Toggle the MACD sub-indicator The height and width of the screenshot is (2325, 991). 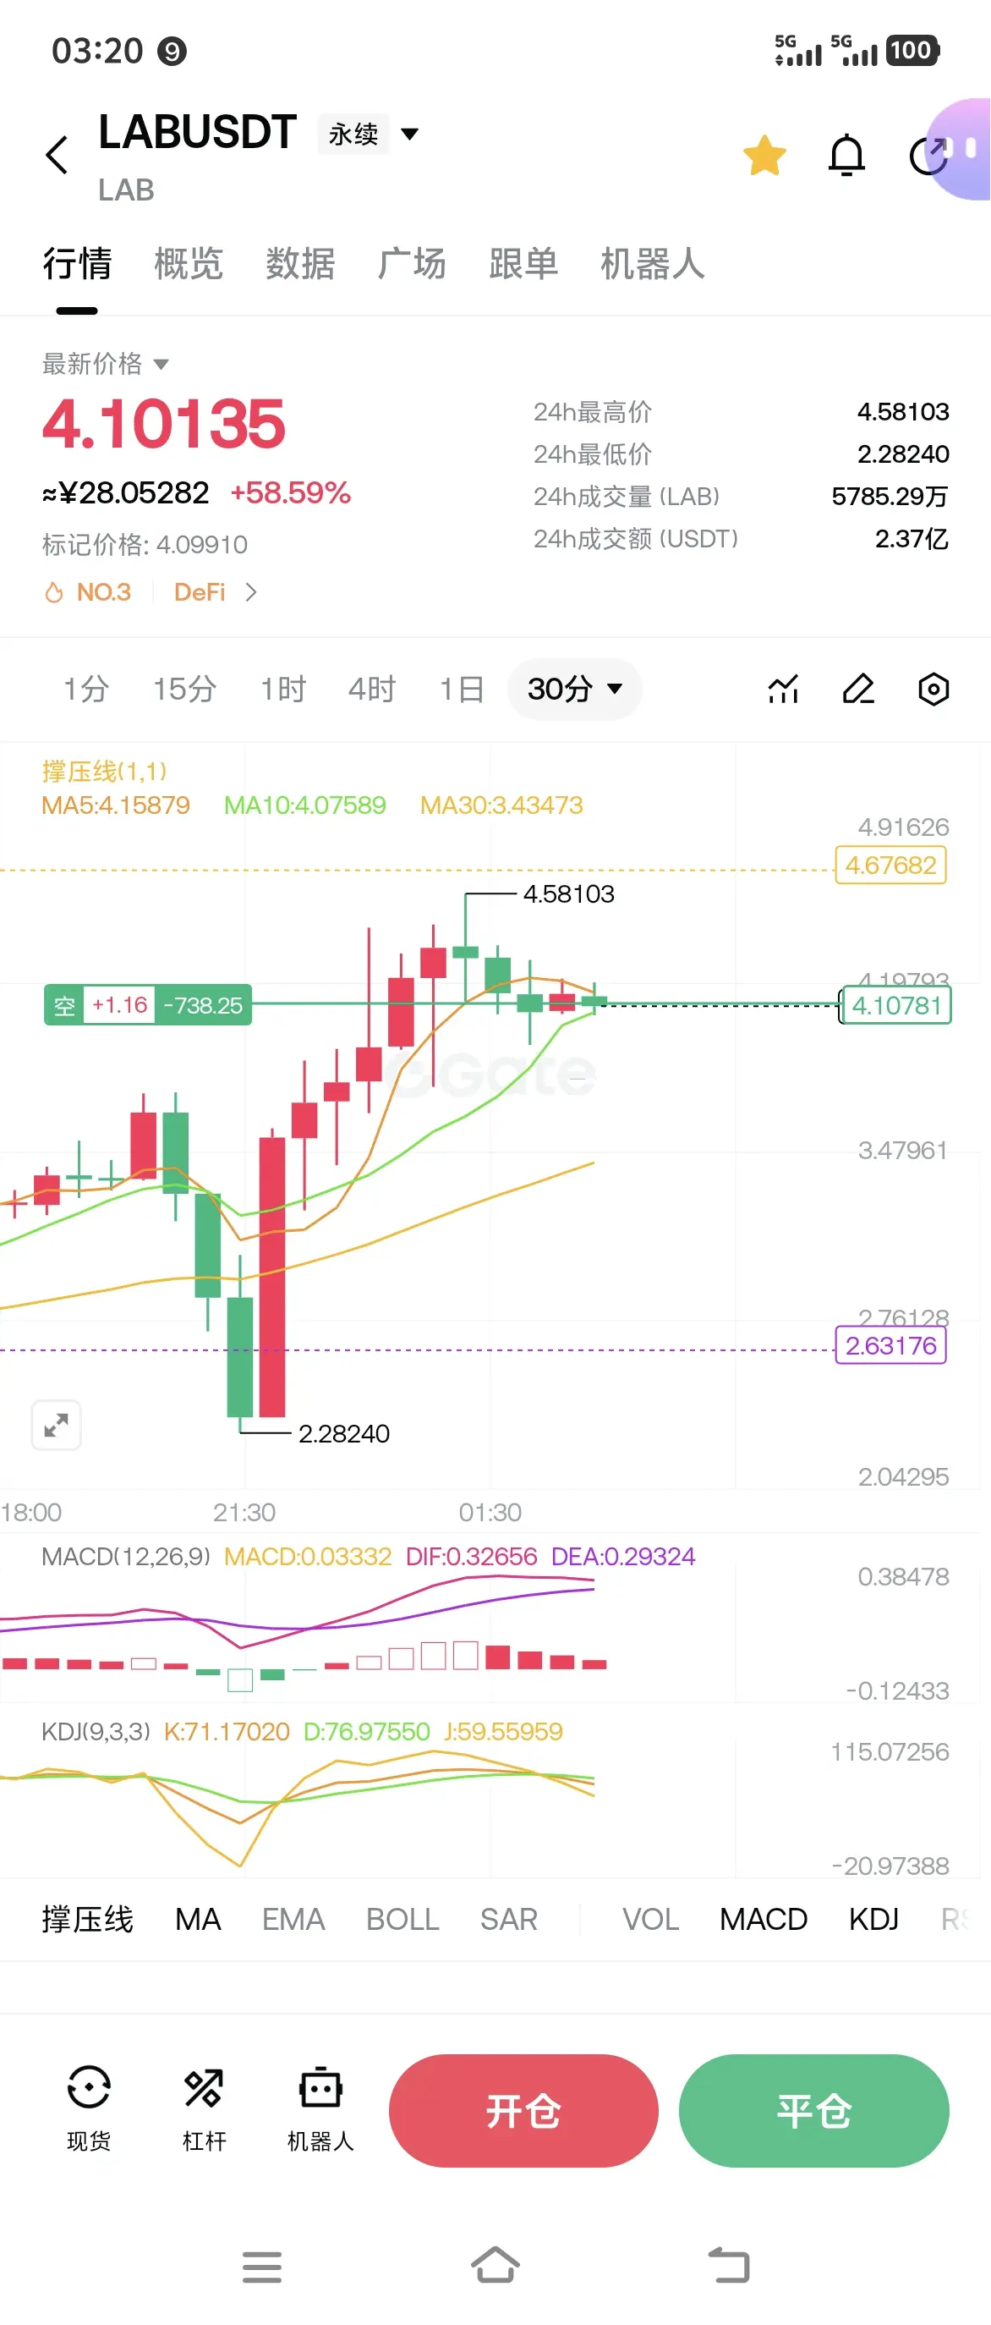click(x=763, y=1919)
